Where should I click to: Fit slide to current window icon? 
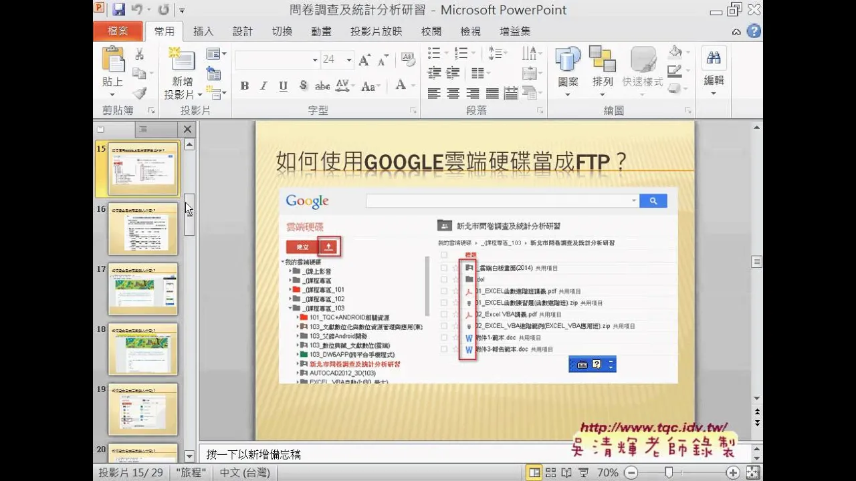(x=753, y=472)
